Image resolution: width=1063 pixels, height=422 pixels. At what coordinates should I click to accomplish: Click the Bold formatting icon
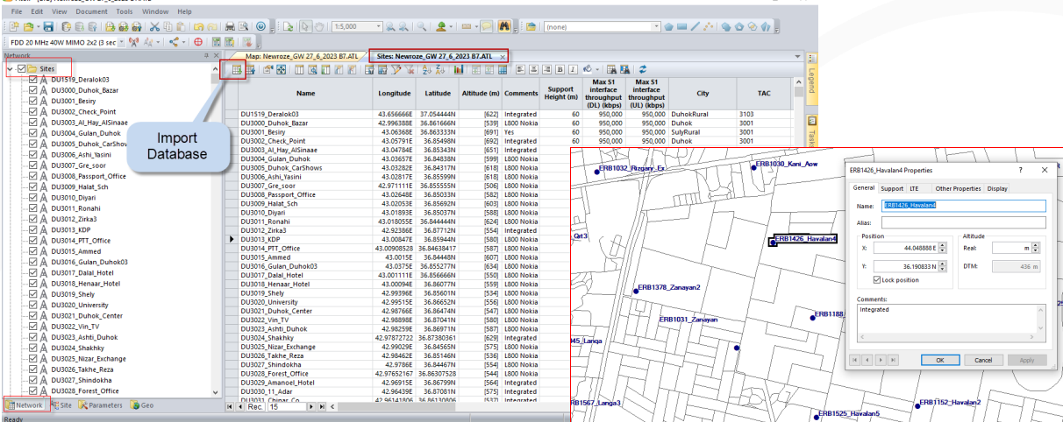[559, 69]
